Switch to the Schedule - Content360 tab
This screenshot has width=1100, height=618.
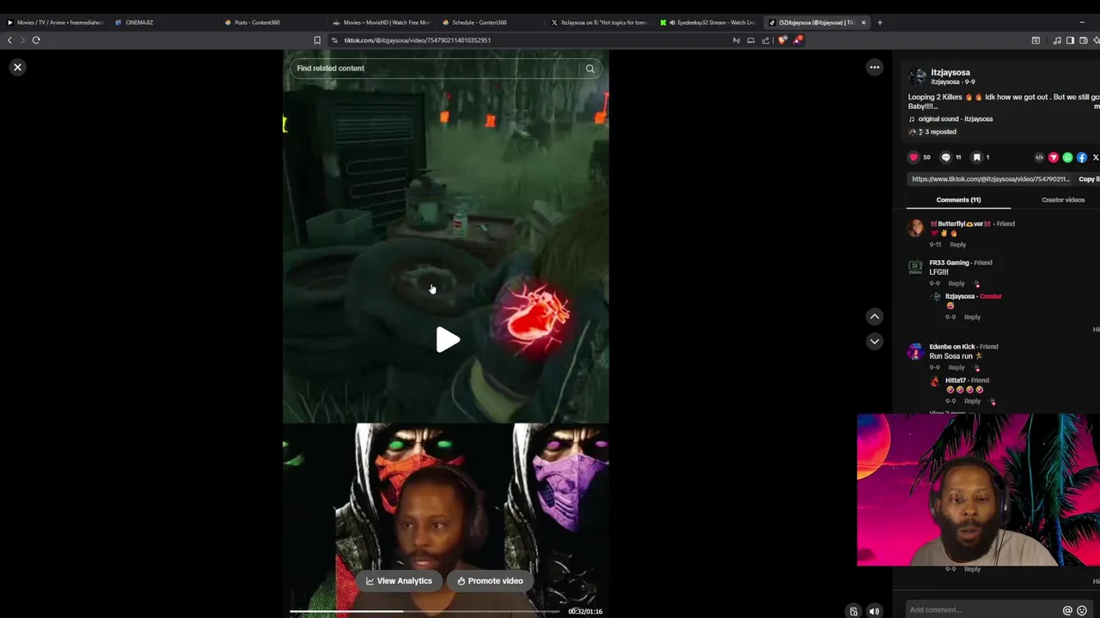point(490,22)
